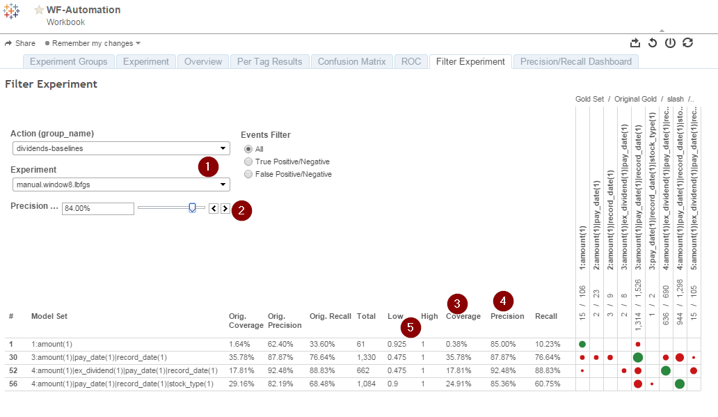Favorite the workbook with the star icon
This screenshot has height=417, width=718.
click(x=39, y=10)
